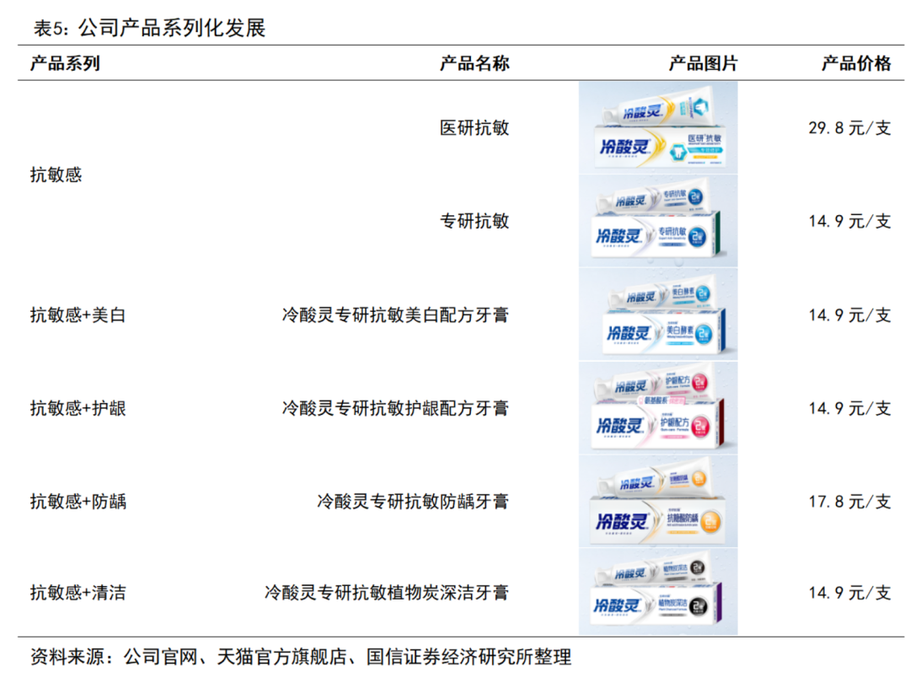Click the 抗敏感+防龋 series cell
Screen dimensions: 910x683
[x=78, y=501]
